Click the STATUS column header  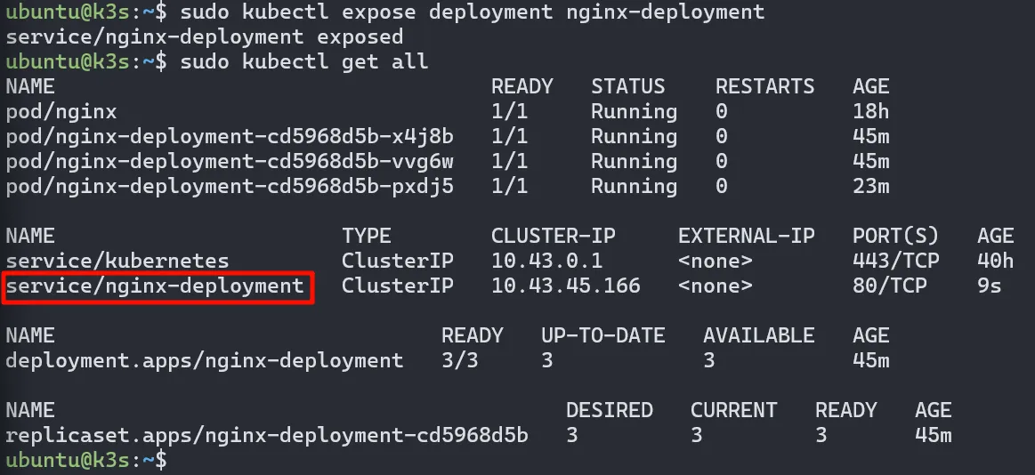click(627, 87)
